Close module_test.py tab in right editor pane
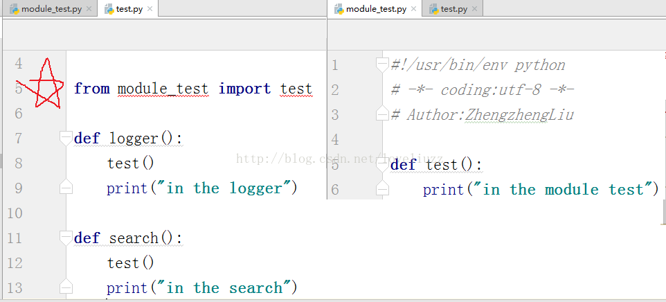The height and width of the screenshot is (302, 666). click(x=413, y=9)
